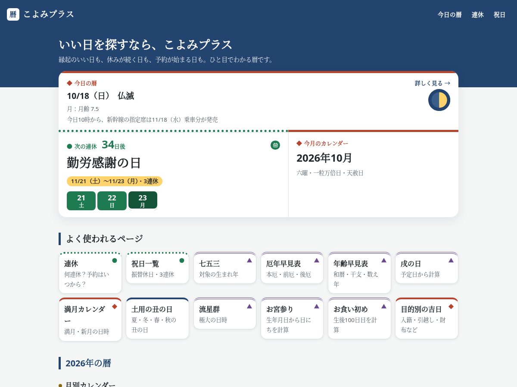Click the red diamond in the 目的別の吉日 card

coord(451,306)
